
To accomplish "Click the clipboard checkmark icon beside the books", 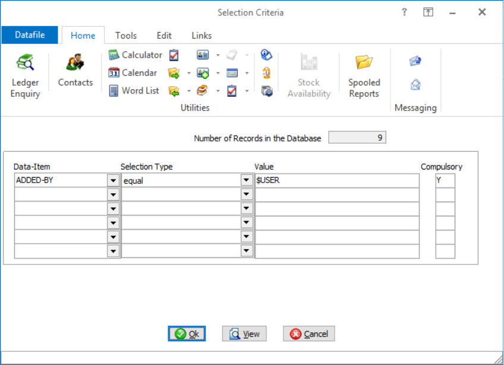I will click(x=232, y=91).
